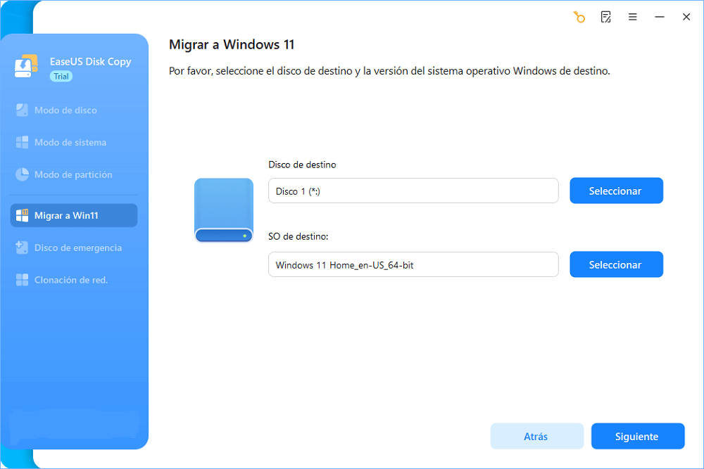The height and width of the screenshot is (469, 704).
Task: Go to next step with Siguiente
Action: 638,436
